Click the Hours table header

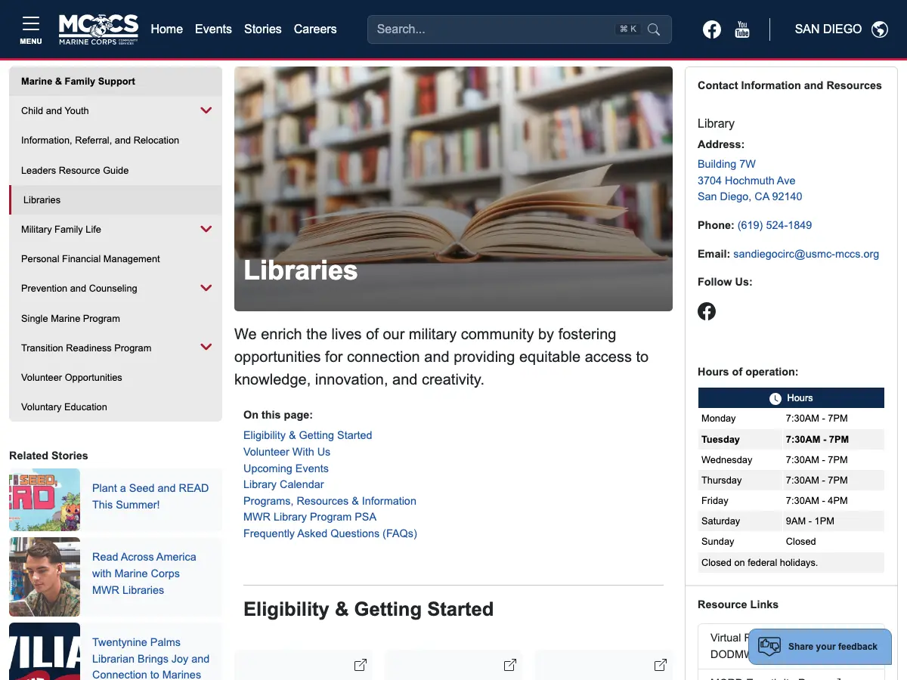tap(791, 398)
